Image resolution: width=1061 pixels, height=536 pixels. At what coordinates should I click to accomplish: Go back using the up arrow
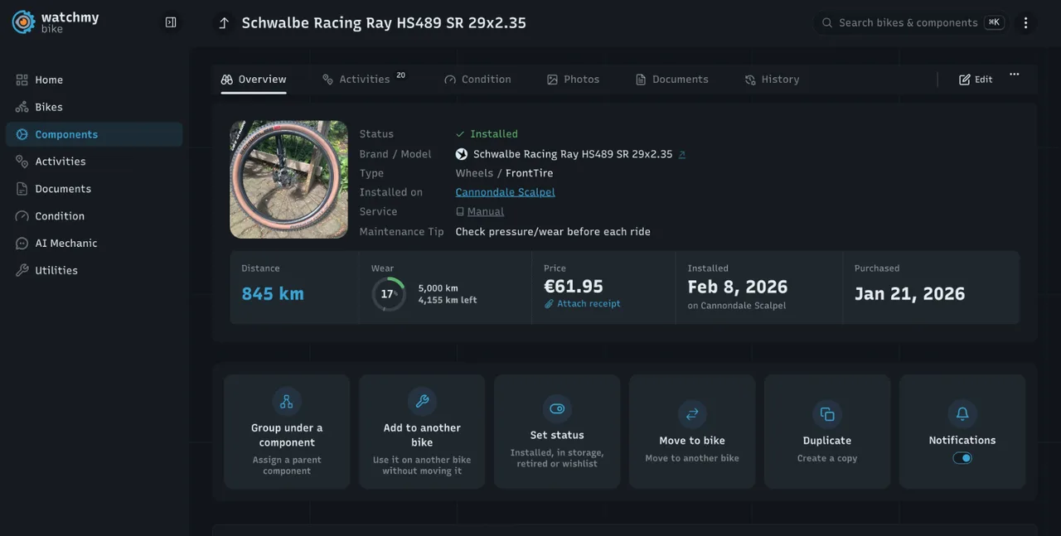tap(224, 23)
